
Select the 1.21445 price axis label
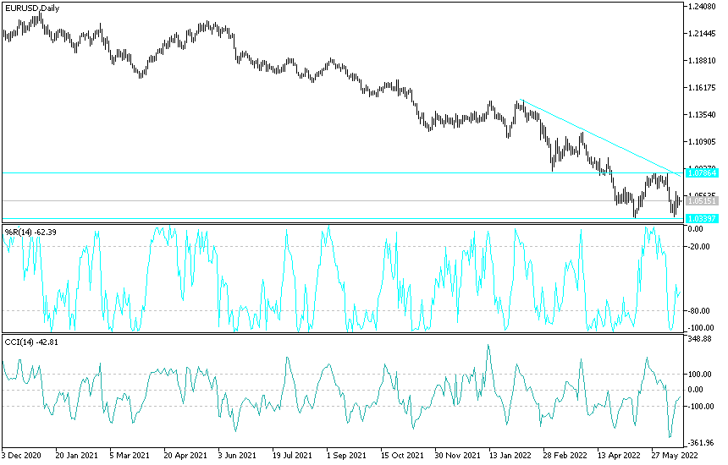(x=703, y=34)
